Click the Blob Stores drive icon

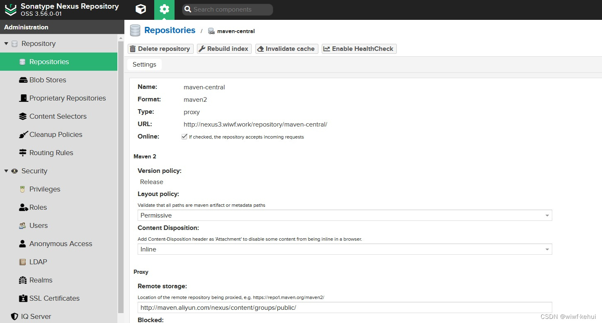pyautogui.click(x=23, y=80)
